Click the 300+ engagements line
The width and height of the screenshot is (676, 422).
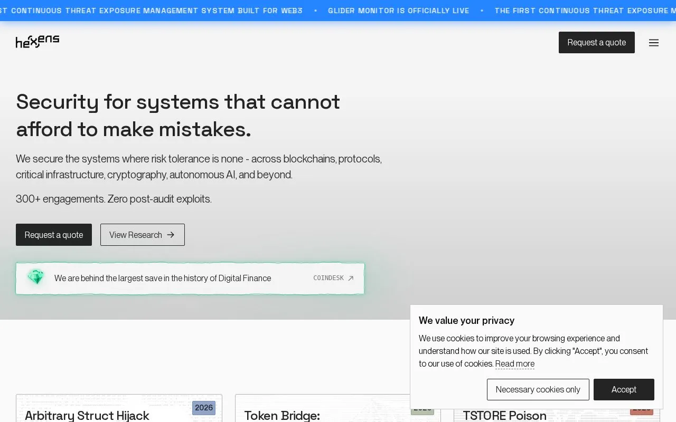pos(114,199)
